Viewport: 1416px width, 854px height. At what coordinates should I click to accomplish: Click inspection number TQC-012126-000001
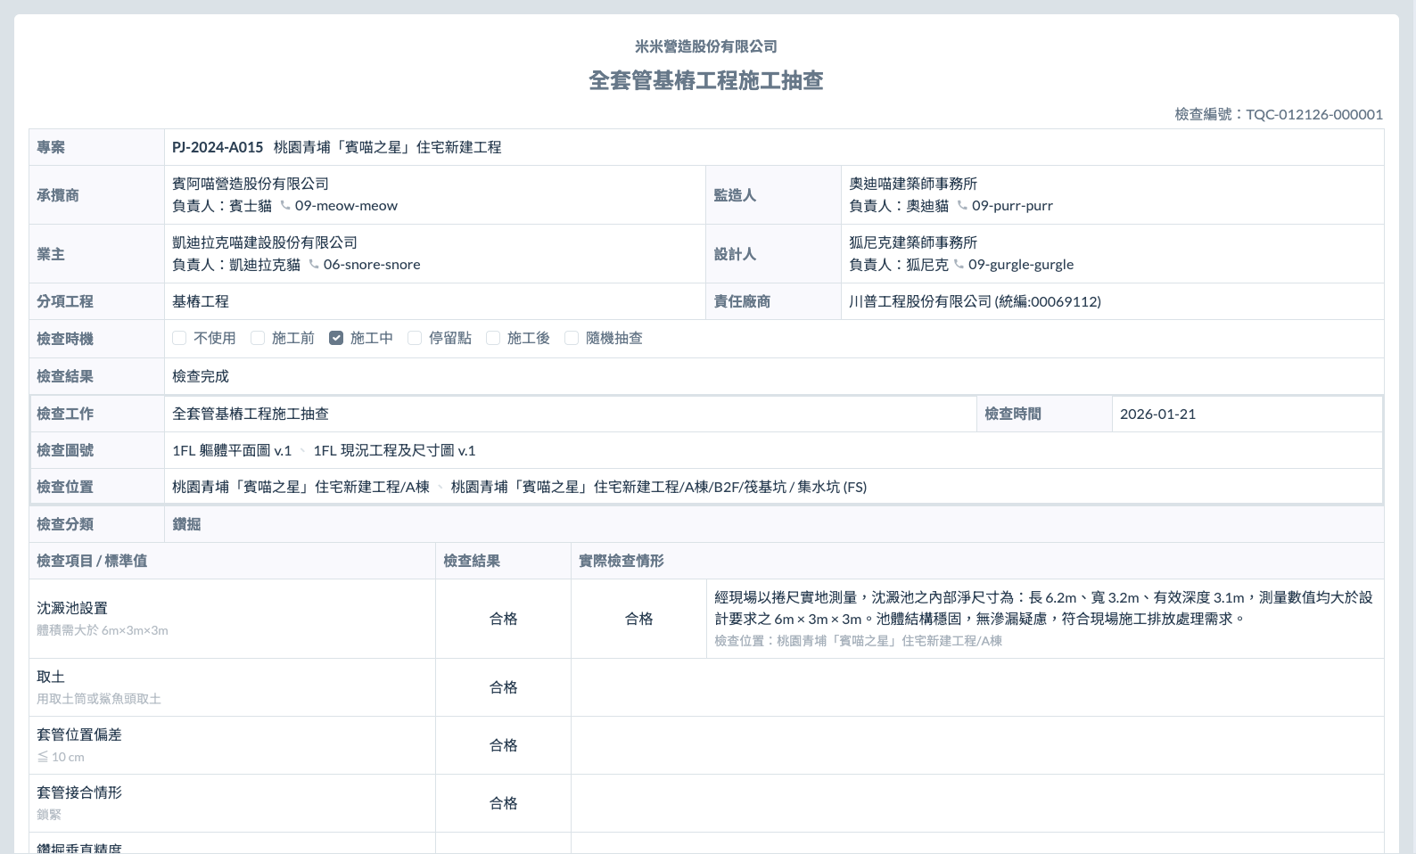pos(1314,114)
